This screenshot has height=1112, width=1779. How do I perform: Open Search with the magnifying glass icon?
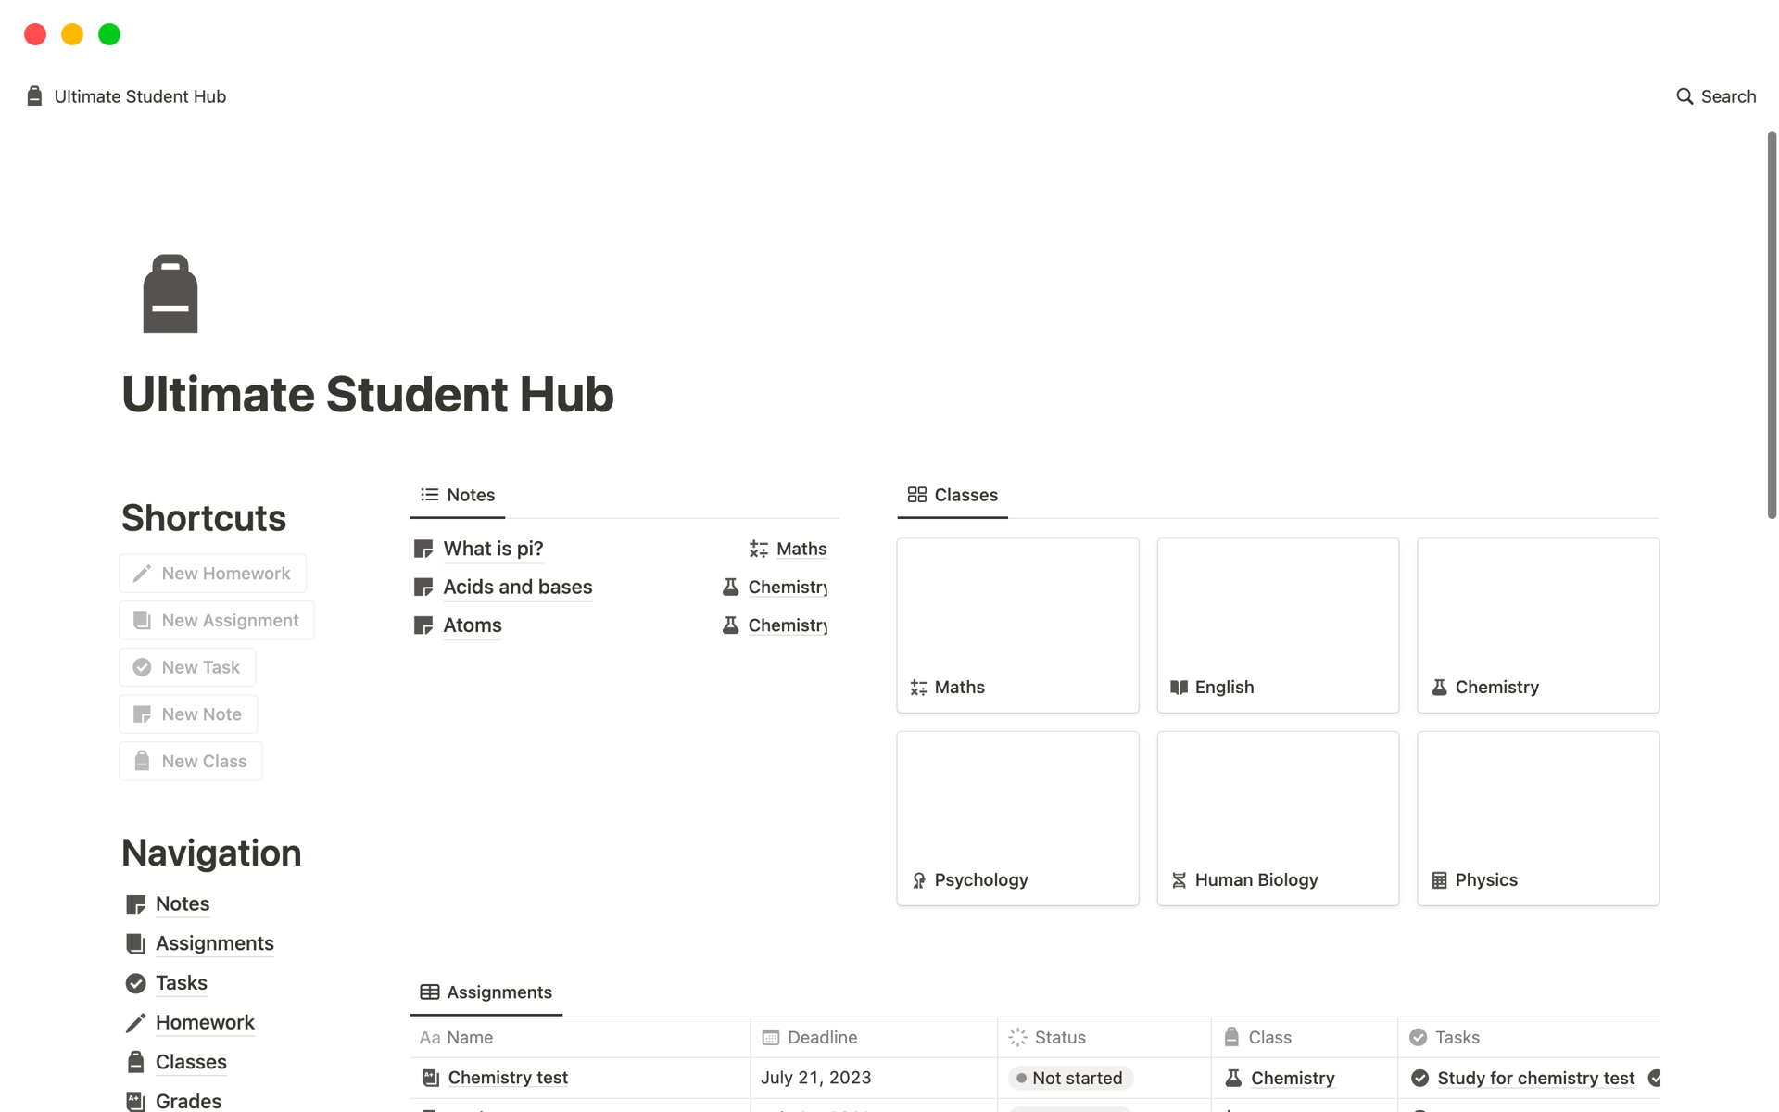pyautogui.click(x=1684, y=95)
